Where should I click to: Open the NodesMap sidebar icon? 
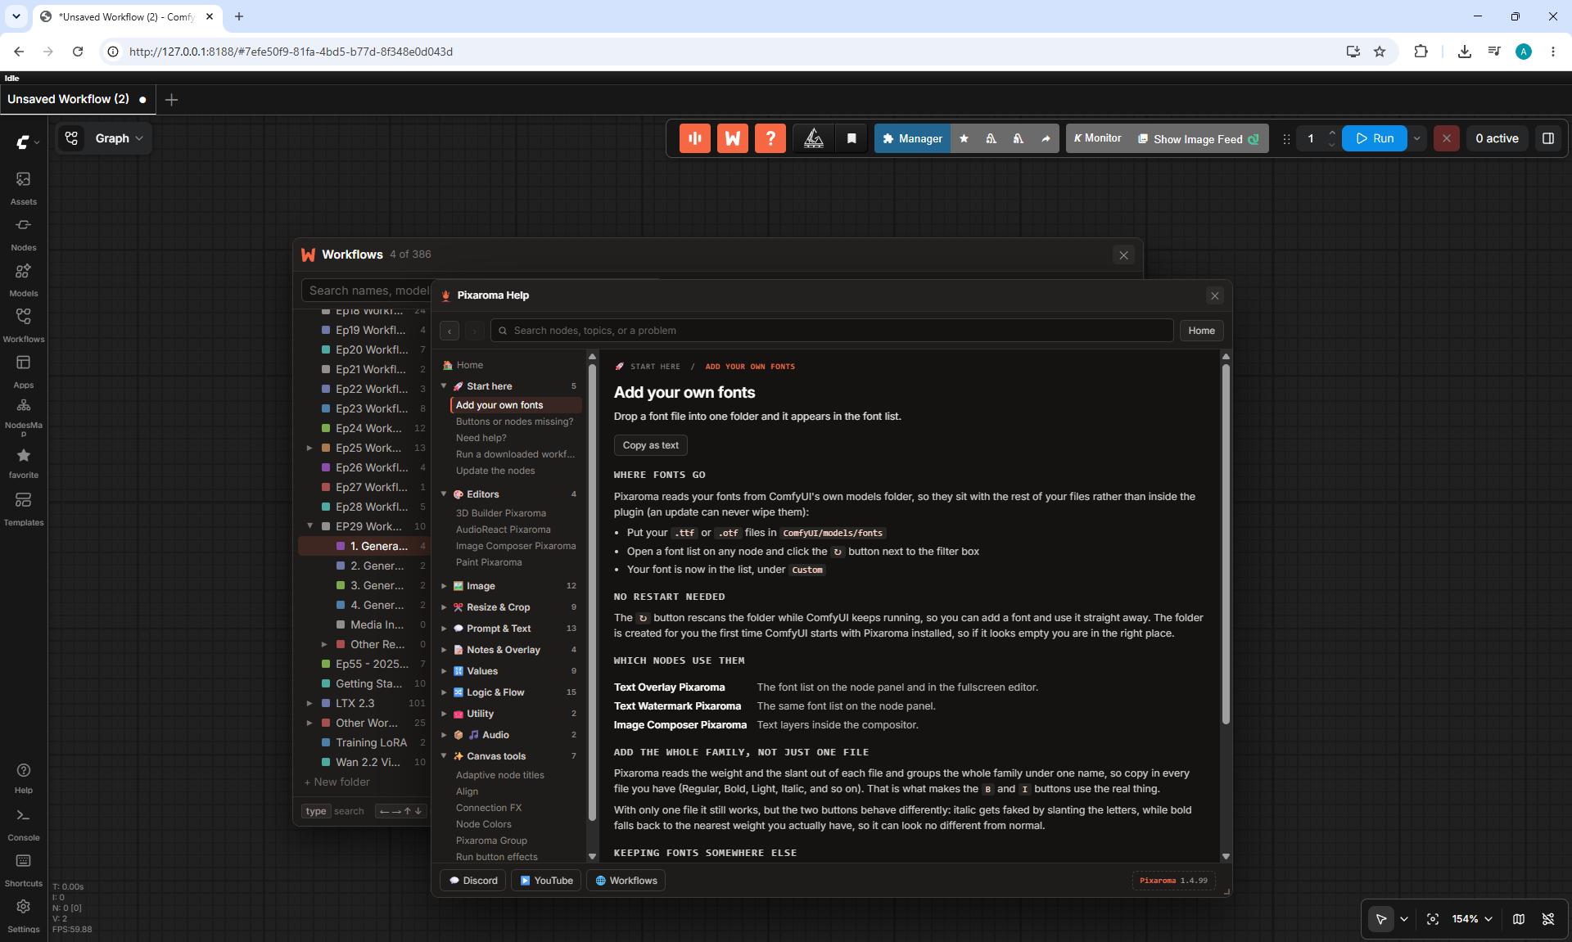[x=23, y=417]
